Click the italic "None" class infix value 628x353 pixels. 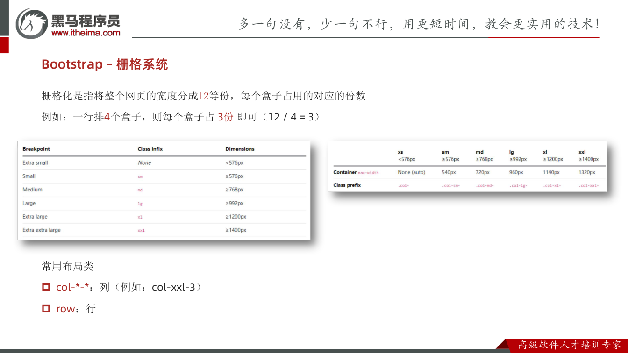click(144, 163)
